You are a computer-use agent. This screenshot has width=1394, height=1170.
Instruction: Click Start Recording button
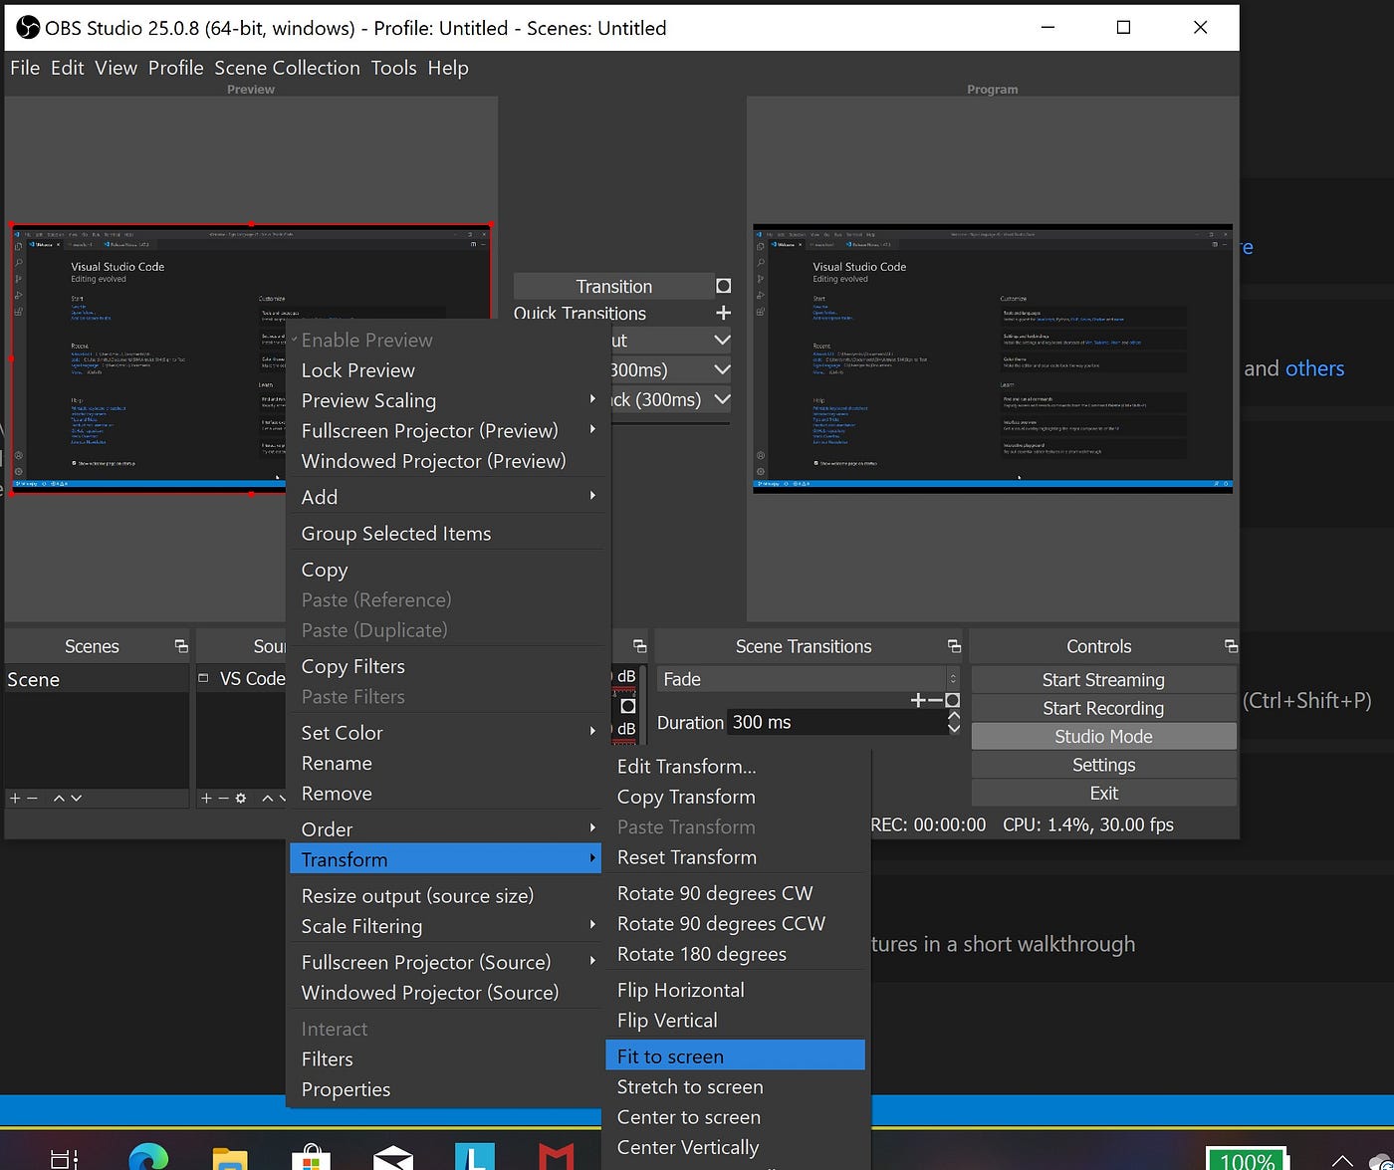[1103, 708]
